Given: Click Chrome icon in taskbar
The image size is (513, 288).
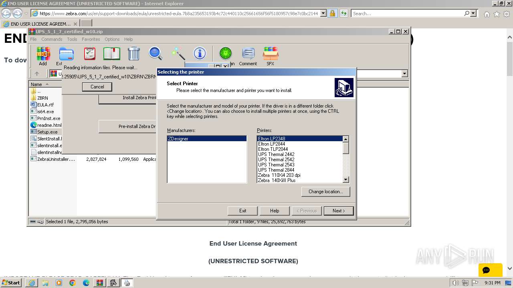Looking at the screenshot, I should tap(72, 283).
